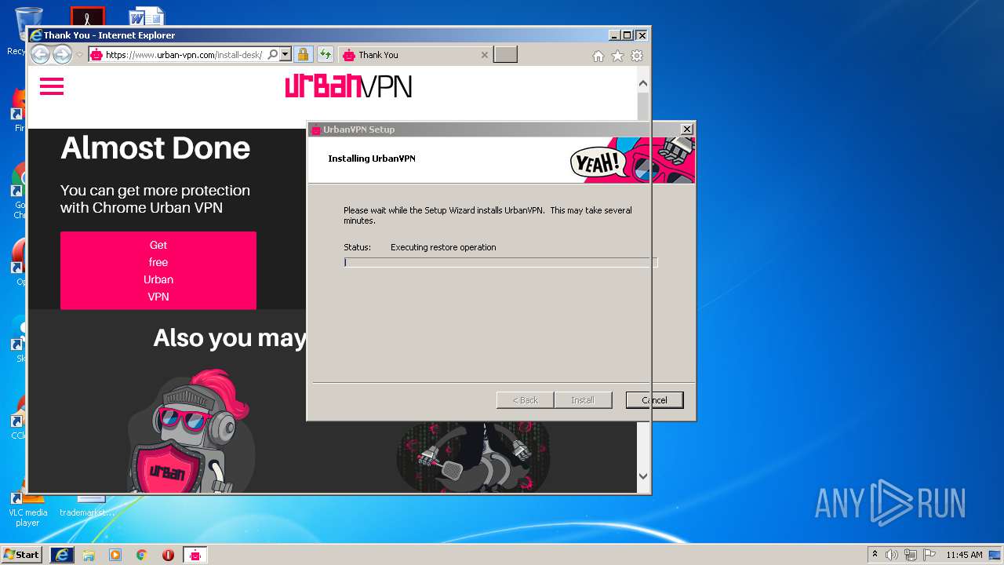Click the search magnifier in address bar
Viewport: 1004px width, 565px height.
[272, 55]
